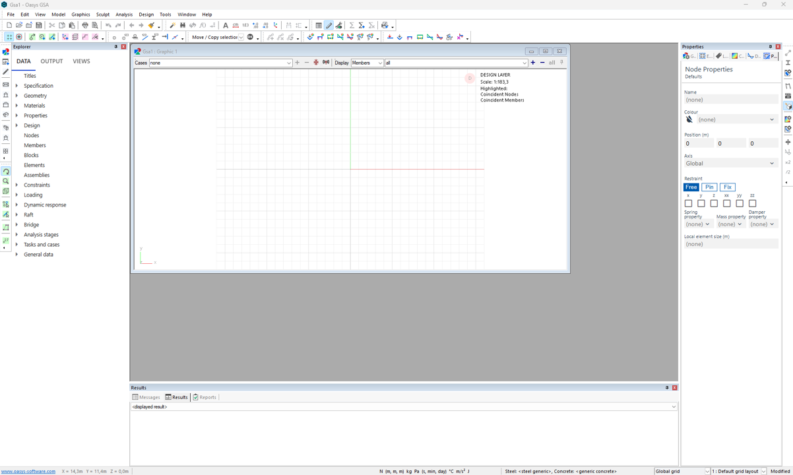Open the Sculpt menu

coord(103,15)
